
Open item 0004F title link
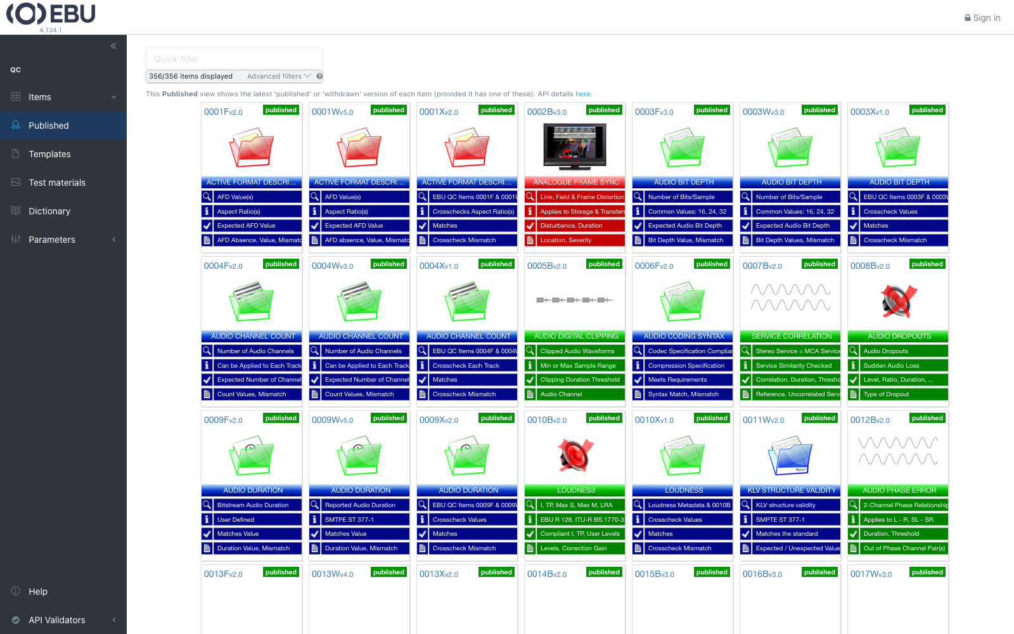[x=223, y=266]
